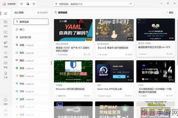Click the title Bitwarden 对开源问题的回应
The image size is (178, 118).
pos(70,89)
